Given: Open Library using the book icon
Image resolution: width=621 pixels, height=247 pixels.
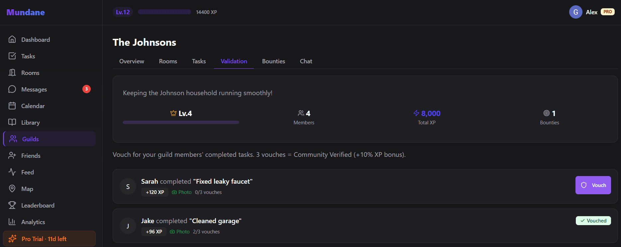Looking at the screenshot, I should point(12,122).
